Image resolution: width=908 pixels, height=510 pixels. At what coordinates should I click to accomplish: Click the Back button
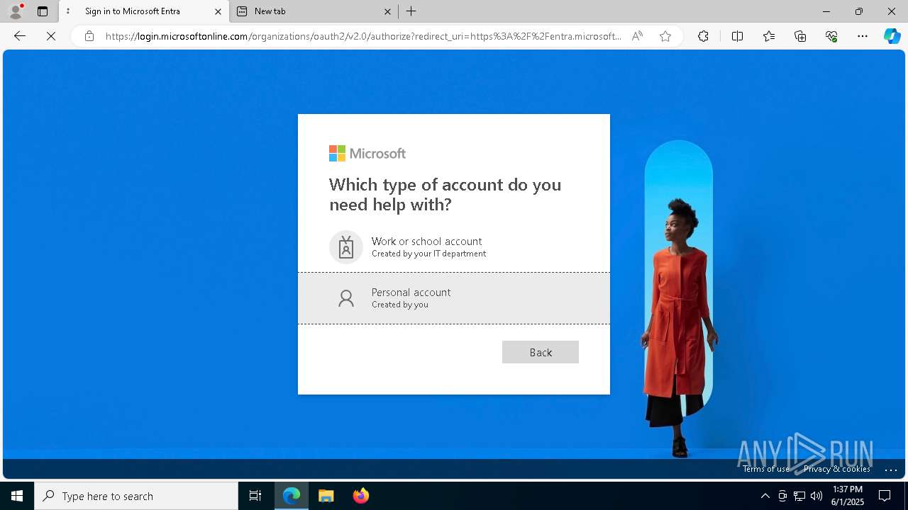point(540,352)
